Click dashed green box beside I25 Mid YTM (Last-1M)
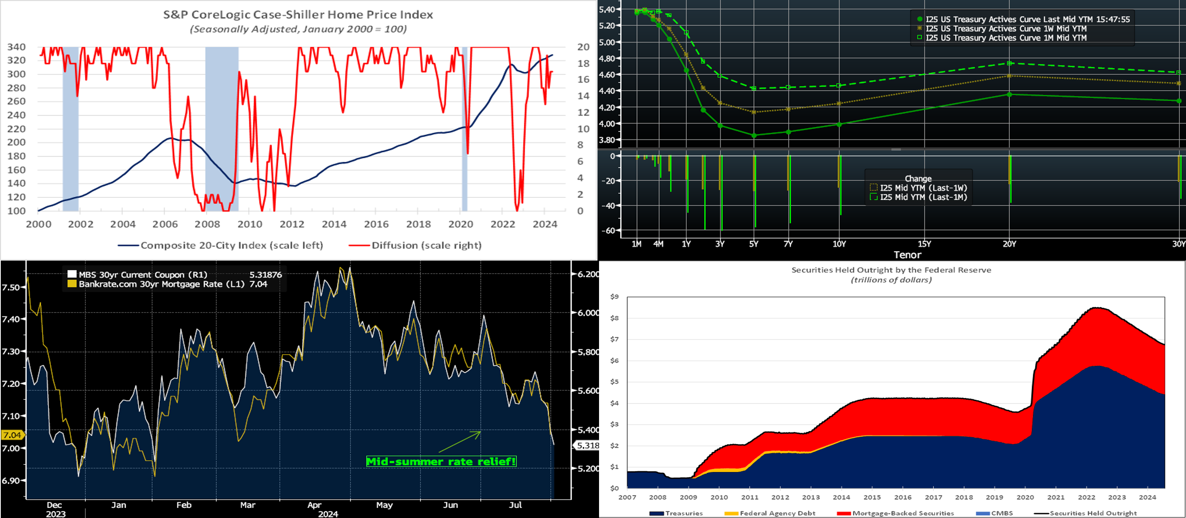The height and width of the screenshot is (518, 1186). coord(873,197)
